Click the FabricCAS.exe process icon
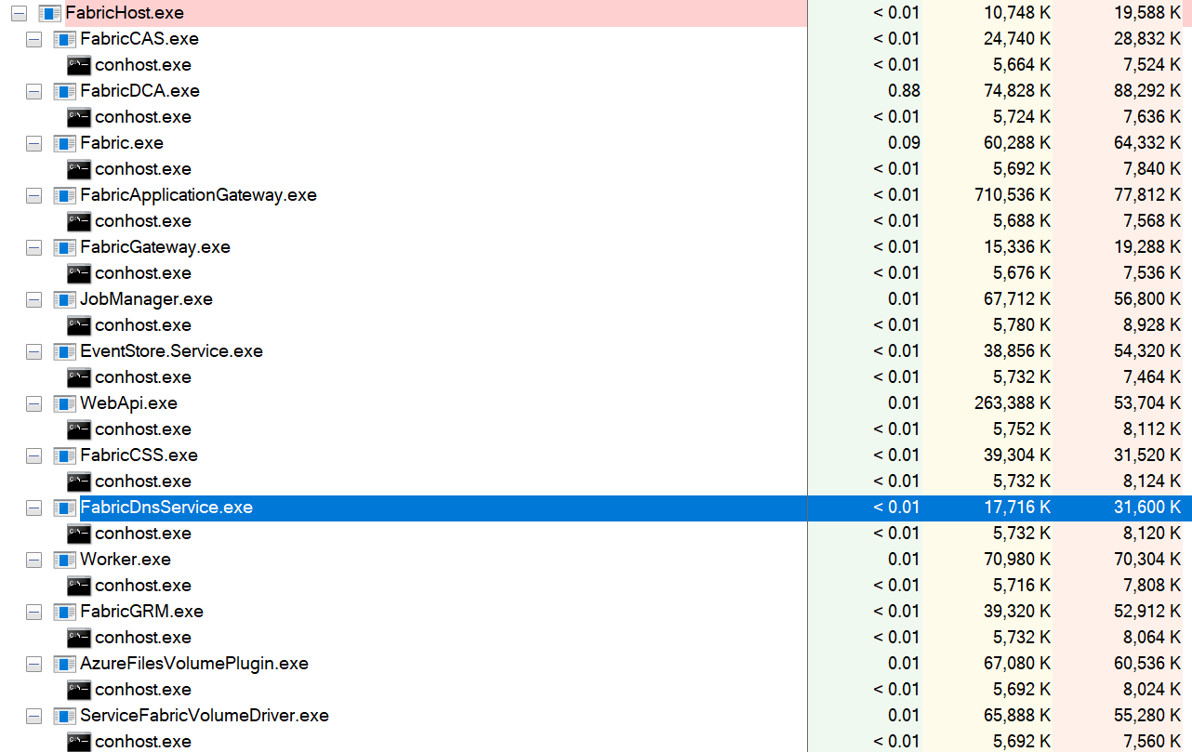 coord(64,39)
